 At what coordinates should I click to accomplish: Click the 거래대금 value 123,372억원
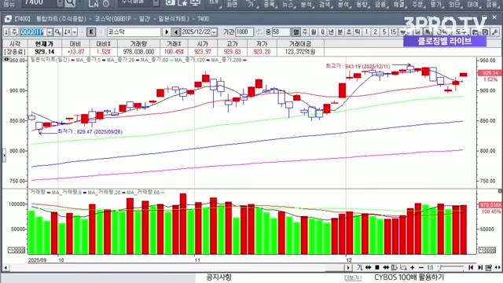pyautogui.click(x=300, y=52)
